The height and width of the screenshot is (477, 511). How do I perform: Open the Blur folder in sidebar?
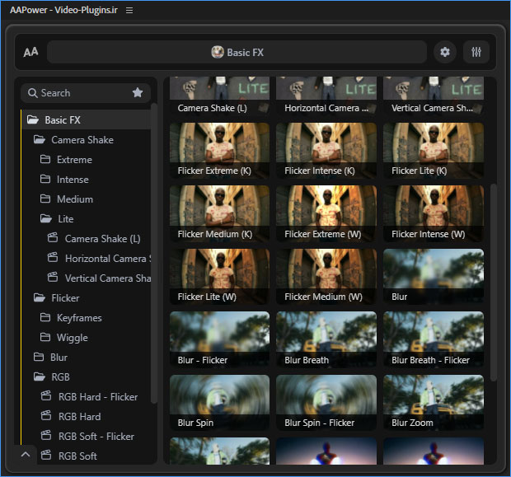pos(58,358)
